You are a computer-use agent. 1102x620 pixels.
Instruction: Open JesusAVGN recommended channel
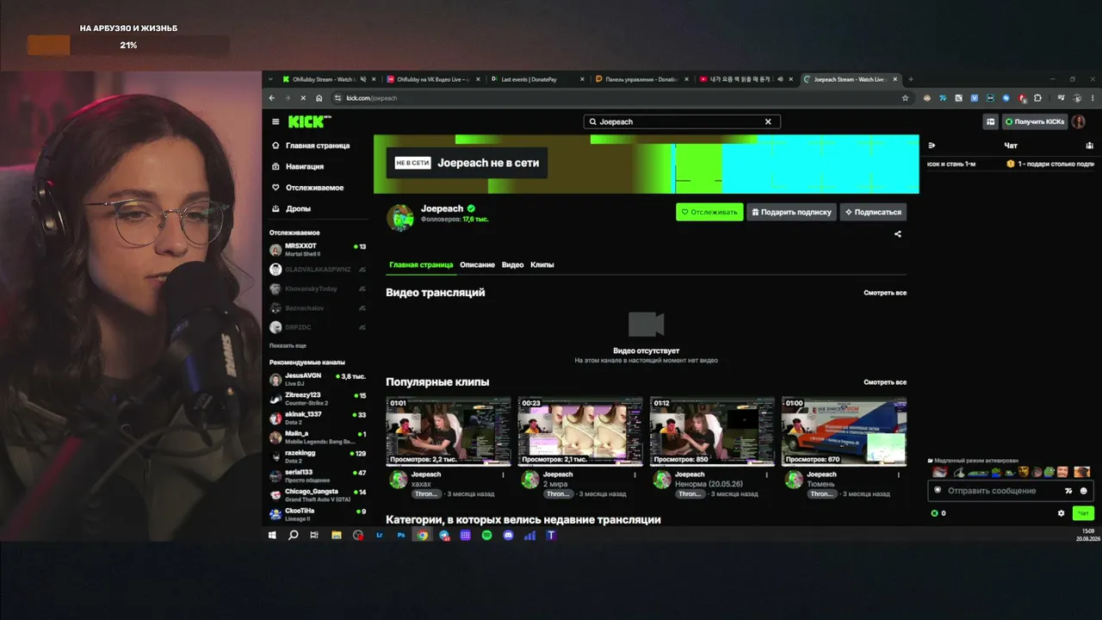[x=318, y=379]
